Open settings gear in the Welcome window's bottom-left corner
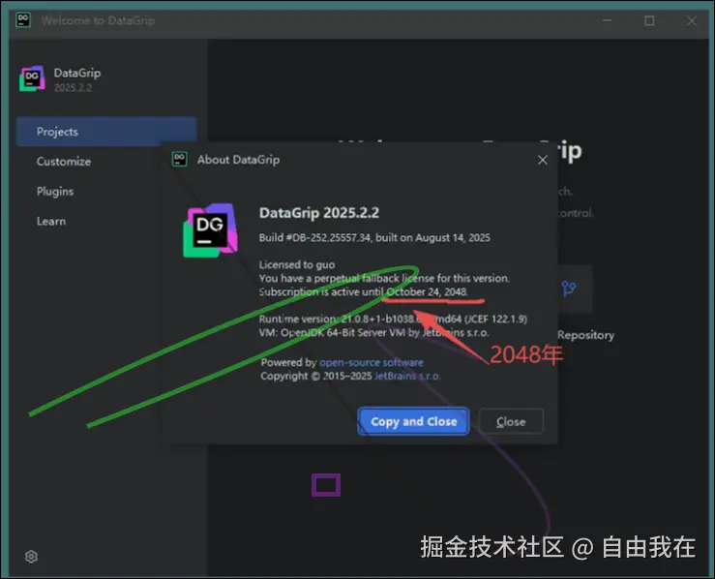Image resolution: width=715 pixels, height=579 pixels. [x=31, y=556]
